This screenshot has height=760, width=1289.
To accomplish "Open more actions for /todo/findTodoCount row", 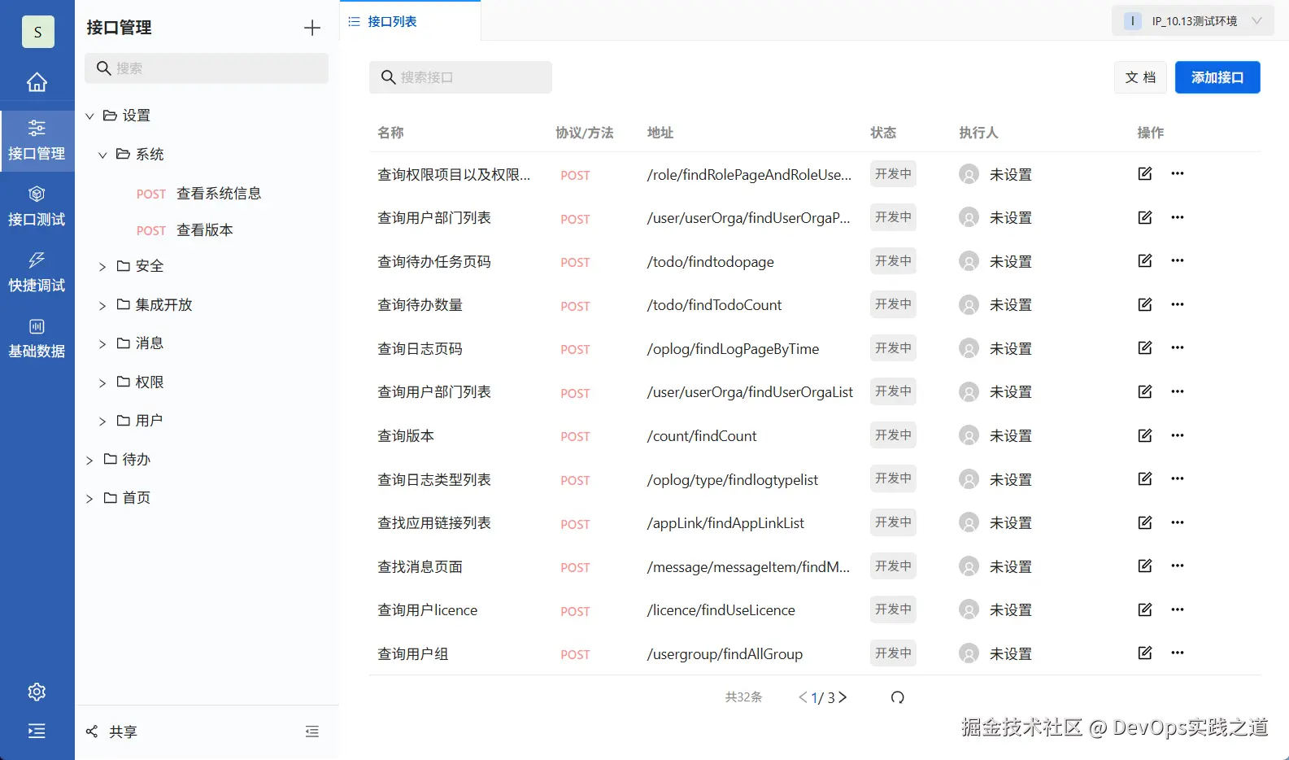I will 1178,304.
